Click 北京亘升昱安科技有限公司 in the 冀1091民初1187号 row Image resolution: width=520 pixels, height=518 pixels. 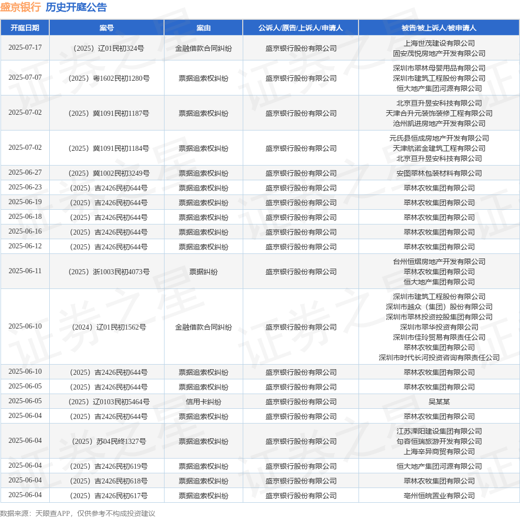point(439,103)
